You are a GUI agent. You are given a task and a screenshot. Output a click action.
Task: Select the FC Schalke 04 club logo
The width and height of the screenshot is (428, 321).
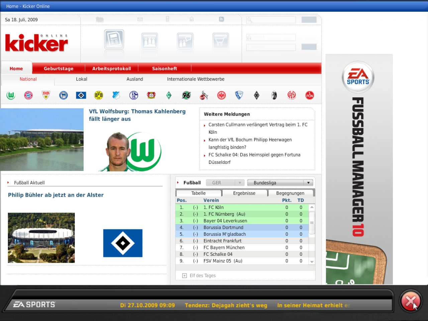(x=134, y=96)
